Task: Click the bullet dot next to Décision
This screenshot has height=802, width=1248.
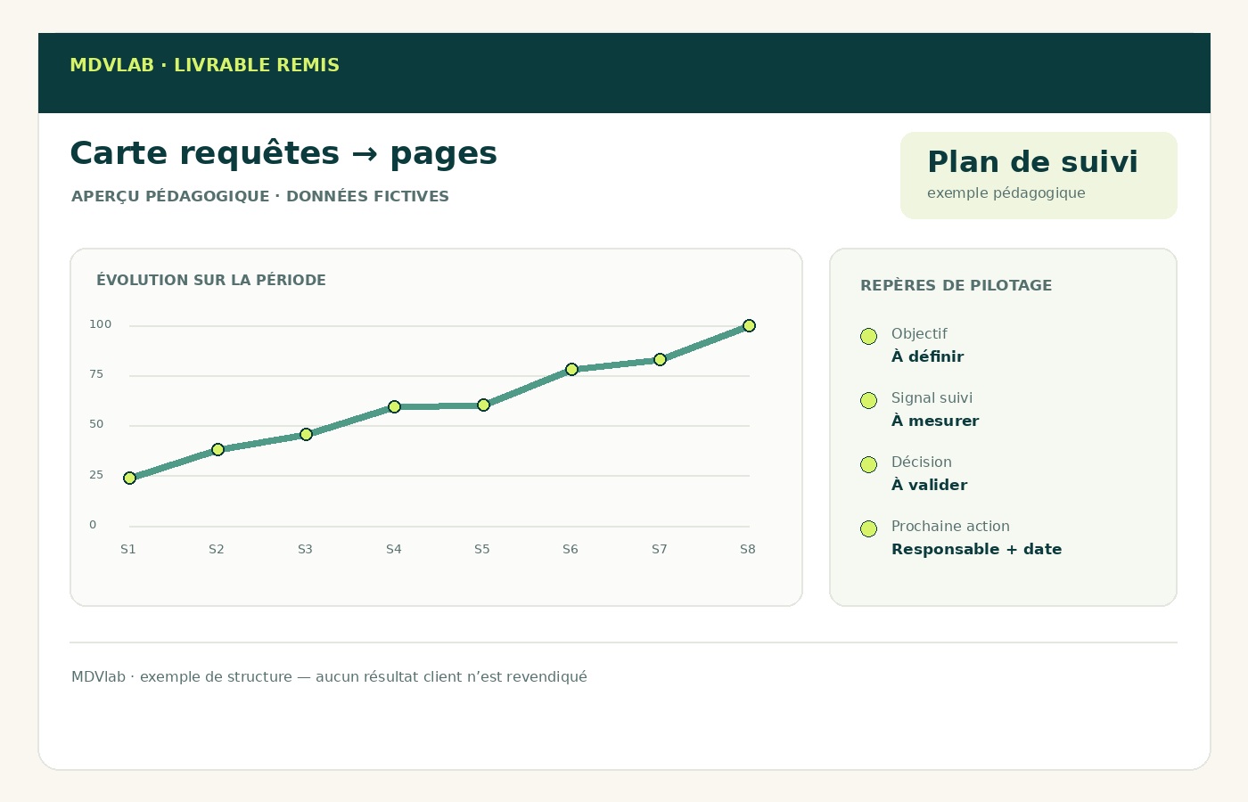Action: click(x=868, y=464)
